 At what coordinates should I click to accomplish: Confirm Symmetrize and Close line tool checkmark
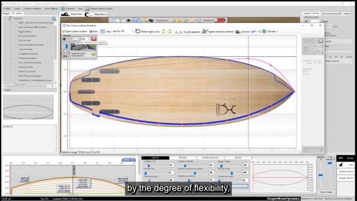[x=93, y=55]
